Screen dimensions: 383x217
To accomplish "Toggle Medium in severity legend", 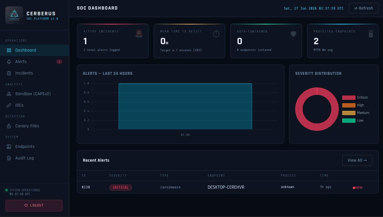I will (356, 113).
